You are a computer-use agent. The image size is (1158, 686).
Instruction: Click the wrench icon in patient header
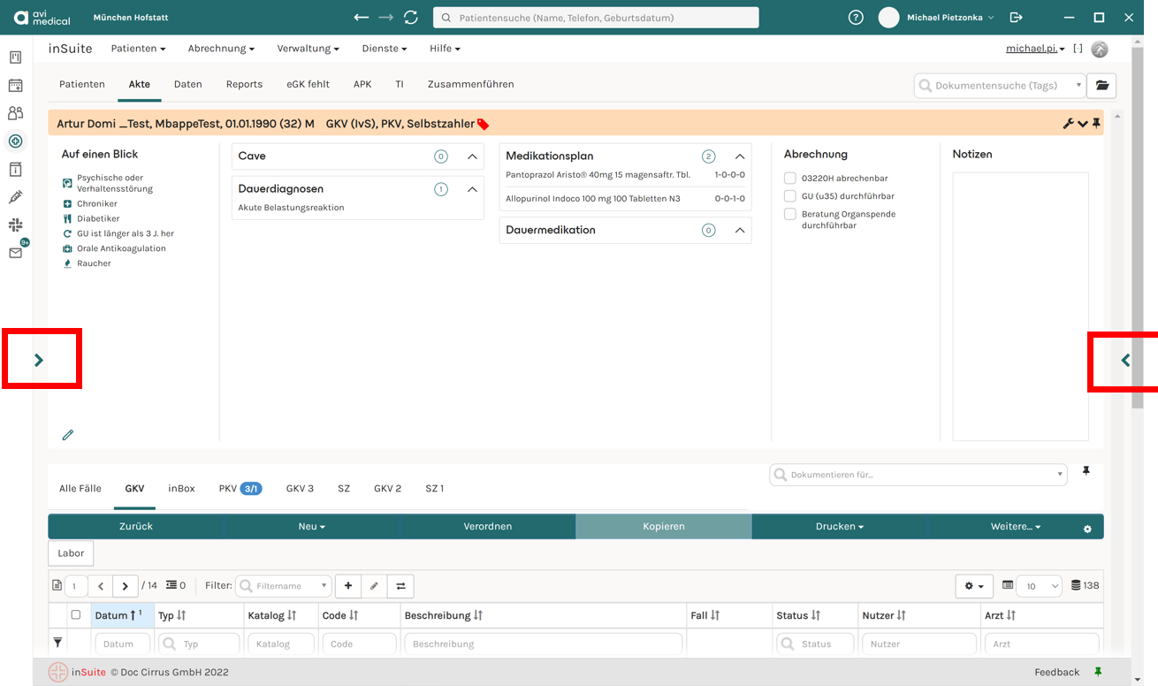coord(1068,124)
